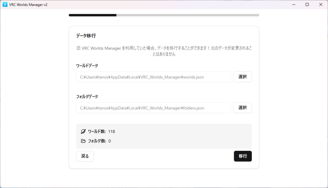Image resolution: width=328 pixels, height=188 pixels.
Task: Click the world count globe icon
Action: click(x=83, y=131)
